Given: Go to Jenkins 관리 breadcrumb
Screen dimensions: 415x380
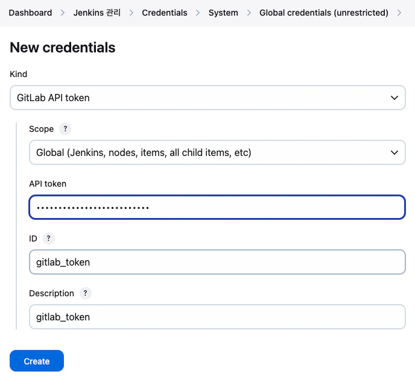Looking at the screenshot, I should pyautogui.click(x=97, y=13).
